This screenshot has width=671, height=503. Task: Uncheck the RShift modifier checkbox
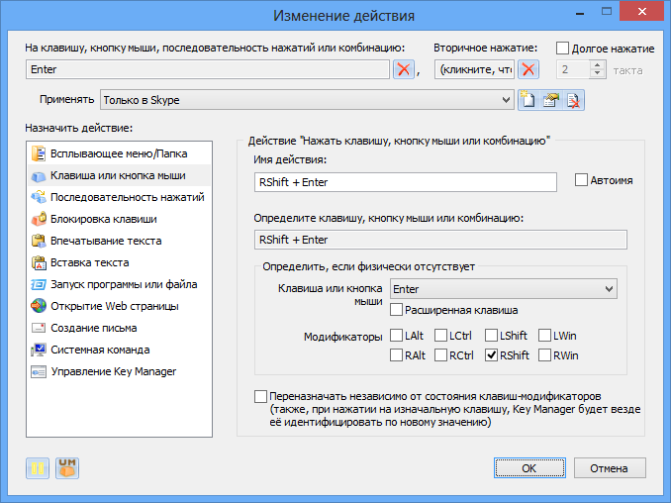coord(491,355)
